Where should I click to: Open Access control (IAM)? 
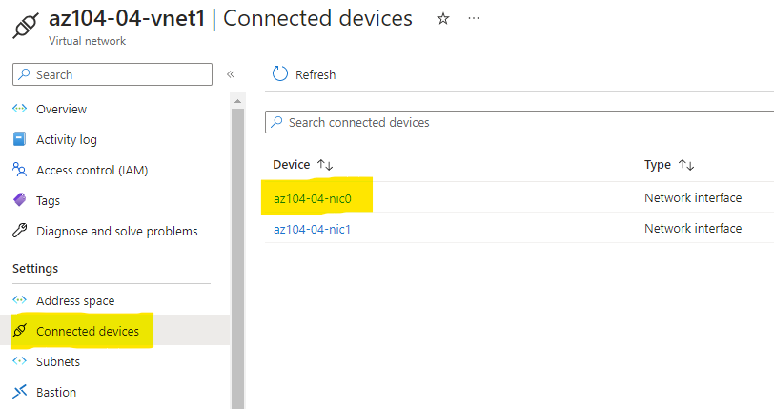(x=92, y=171)
